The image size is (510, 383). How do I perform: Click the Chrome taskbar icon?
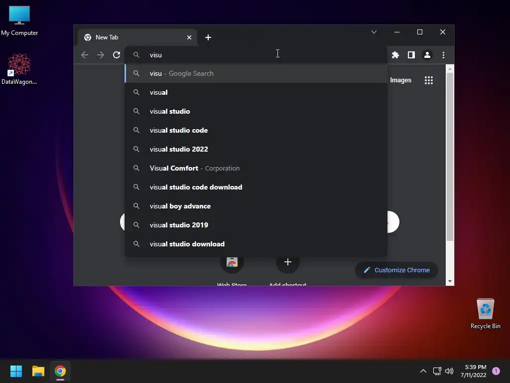point(60,371)
